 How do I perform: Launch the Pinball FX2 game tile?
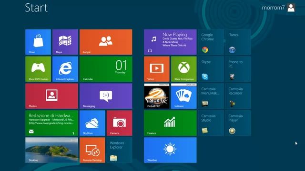(157, 96)
